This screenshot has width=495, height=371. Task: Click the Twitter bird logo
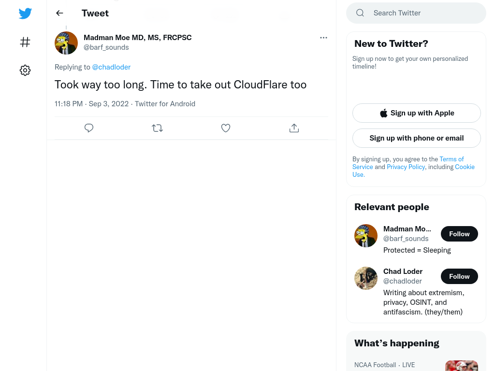[x=25, y=13]
